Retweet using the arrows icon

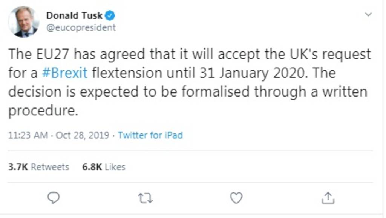pyautogui.click(x=145, y=198)
